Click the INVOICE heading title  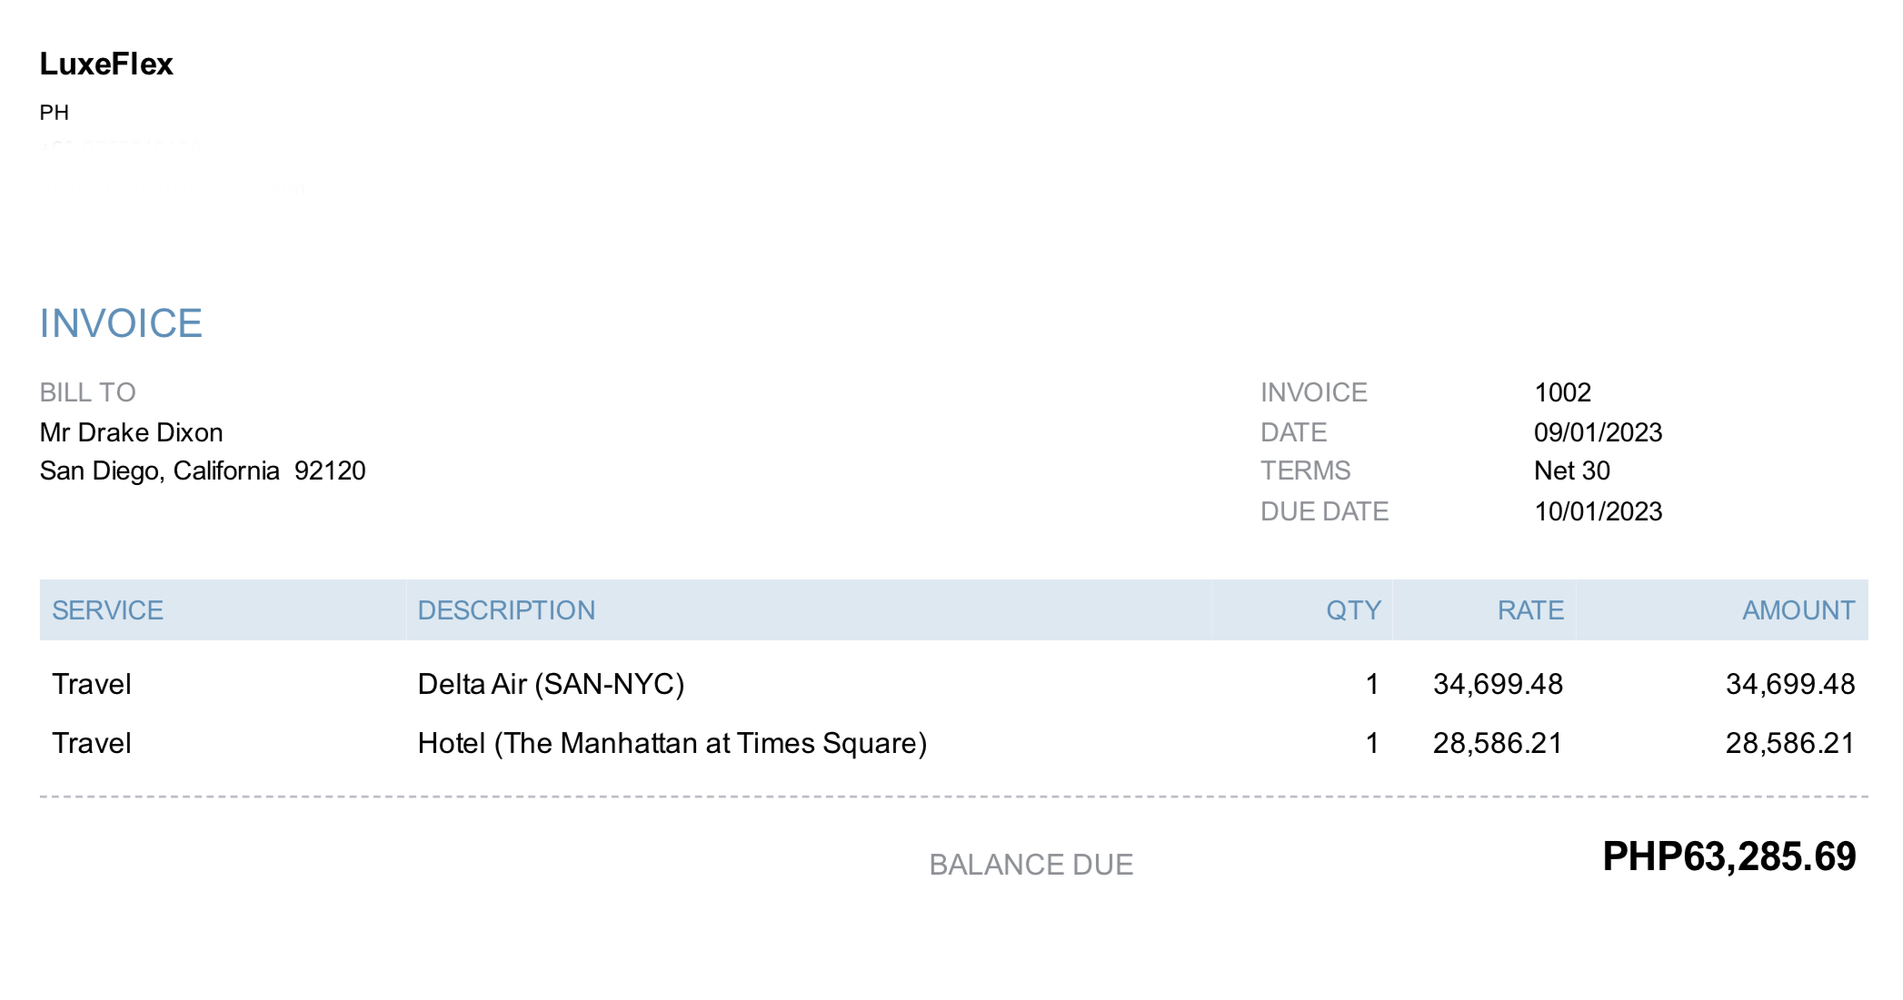click(x=121, y=324)
